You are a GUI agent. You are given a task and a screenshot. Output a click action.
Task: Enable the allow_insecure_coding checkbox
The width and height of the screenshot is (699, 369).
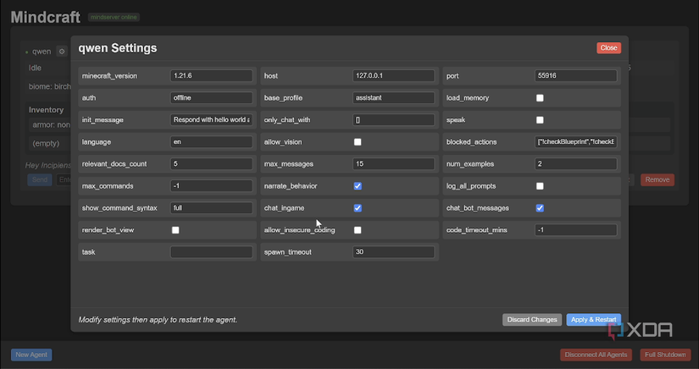358,230
